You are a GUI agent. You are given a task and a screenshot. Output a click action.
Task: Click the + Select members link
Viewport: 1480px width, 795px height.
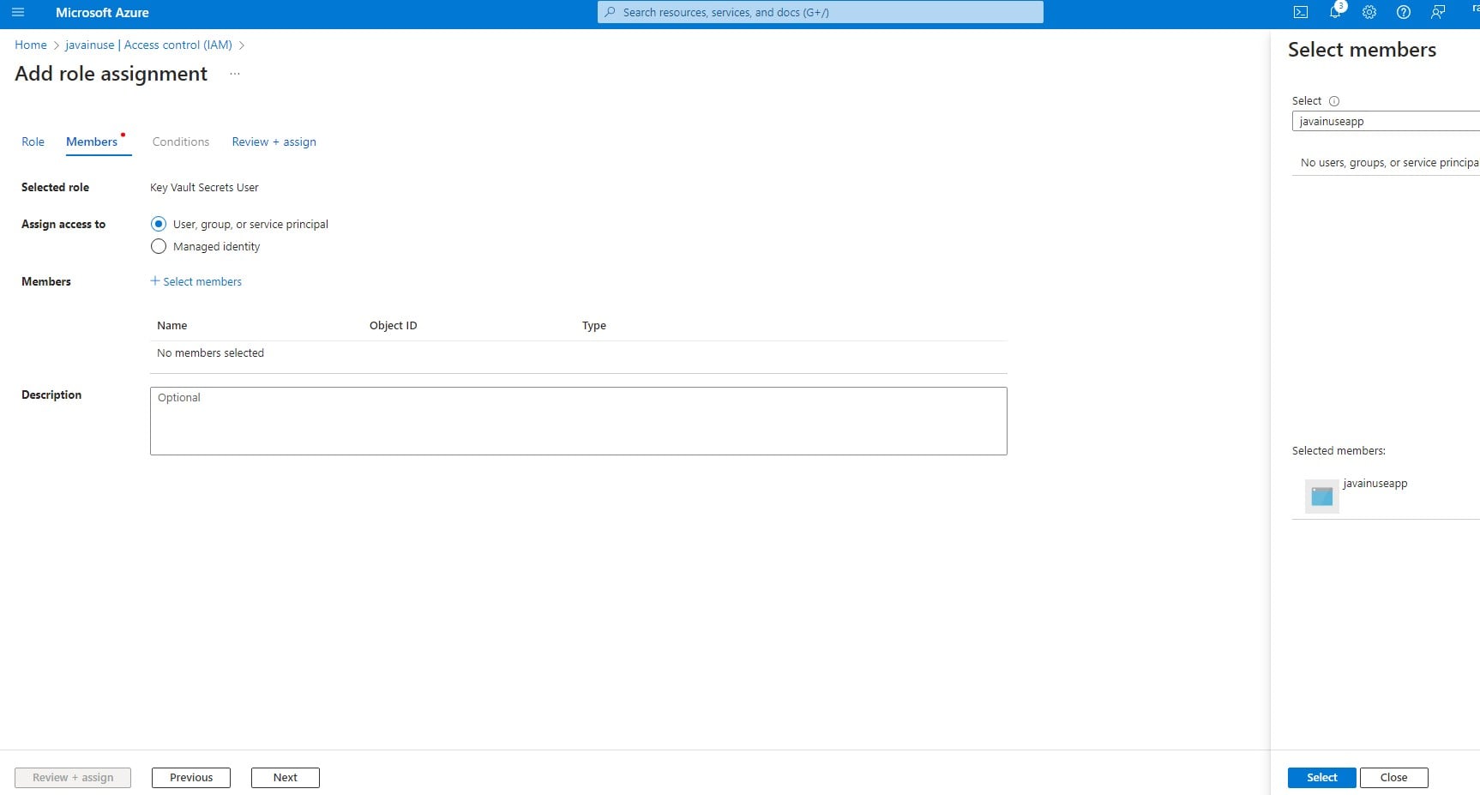pos(196,281)
